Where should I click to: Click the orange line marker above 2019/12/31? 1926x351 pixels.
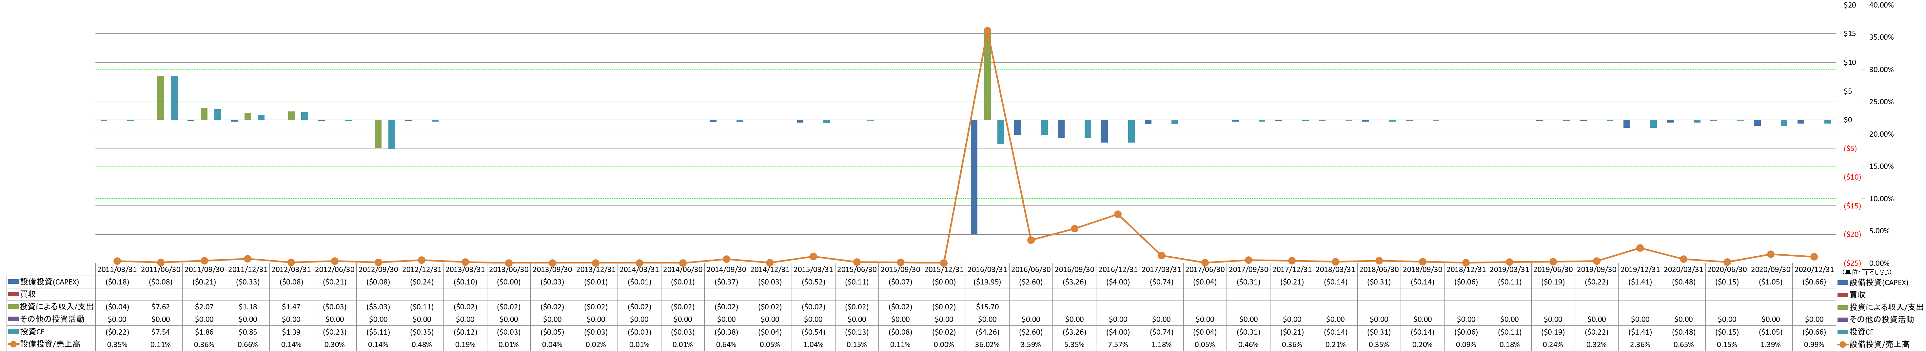tap(1640, 248)
